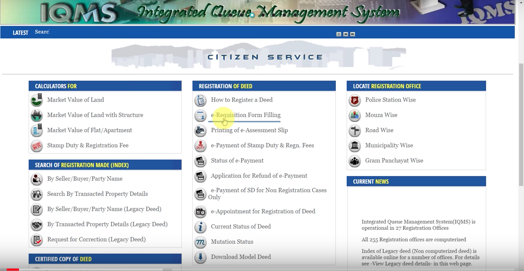
Task: Click the Stamp Duty & Registration Fee stamp icon
Action: coord(37,146)
